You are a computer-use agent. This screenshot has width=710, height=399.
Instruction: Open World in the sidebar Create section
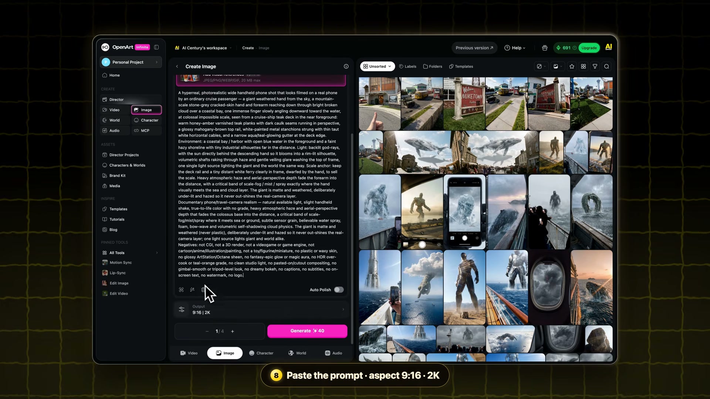point(115,120)
